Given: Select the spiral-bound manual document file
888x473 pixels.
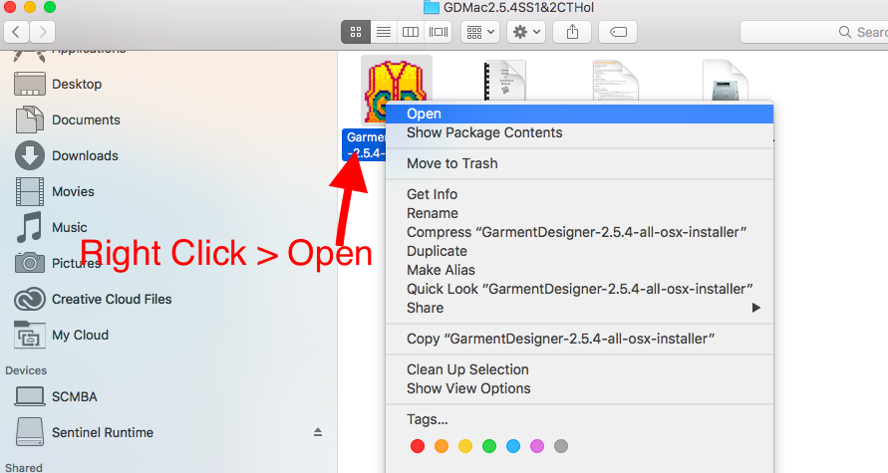Looking at the screenshot, I should 504,80.
